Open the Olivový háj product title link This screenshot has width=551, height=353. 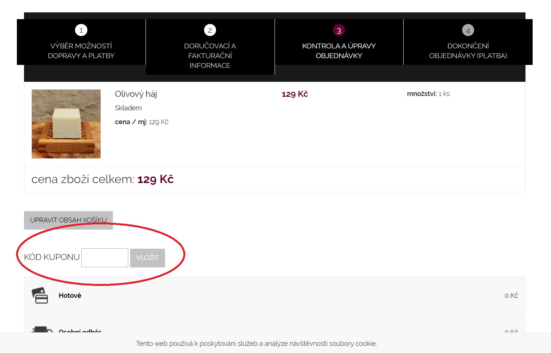click(136, 94)
